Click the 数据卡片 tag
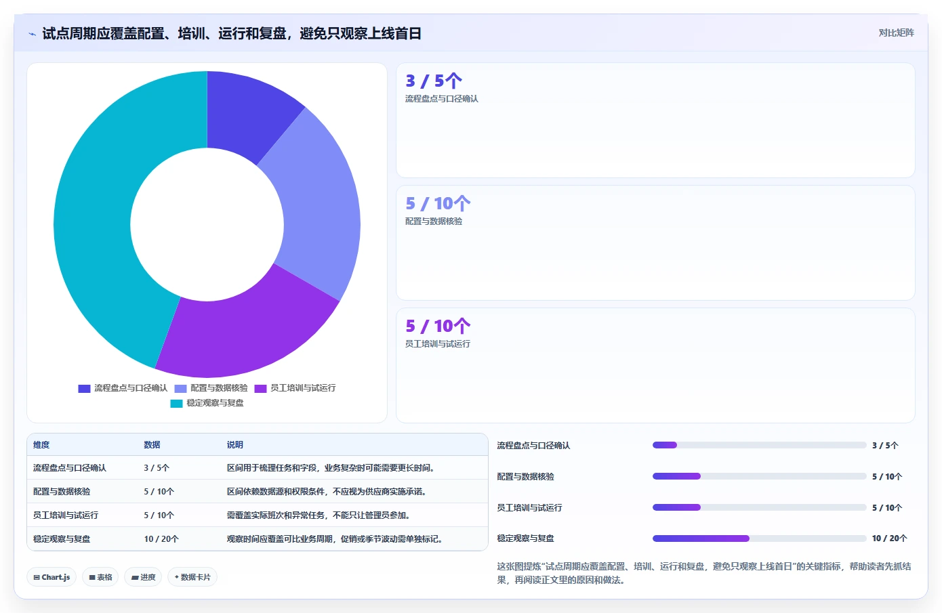 192,577
